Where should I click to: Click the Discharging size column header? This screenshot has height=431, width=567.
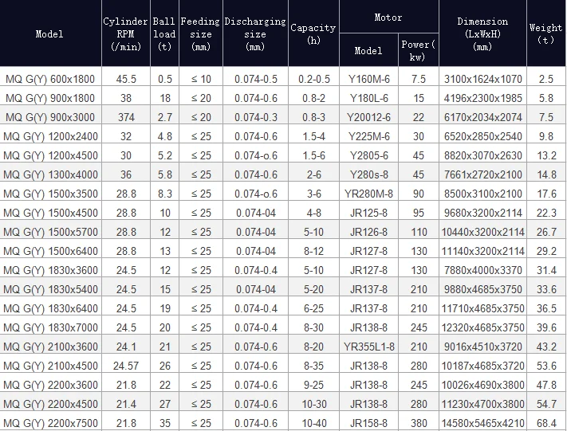pyautogui.click(x=255, y=33)
